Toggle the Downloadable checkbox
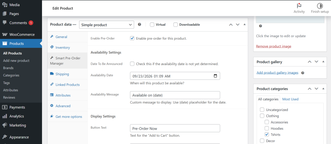 coord(175,25)
